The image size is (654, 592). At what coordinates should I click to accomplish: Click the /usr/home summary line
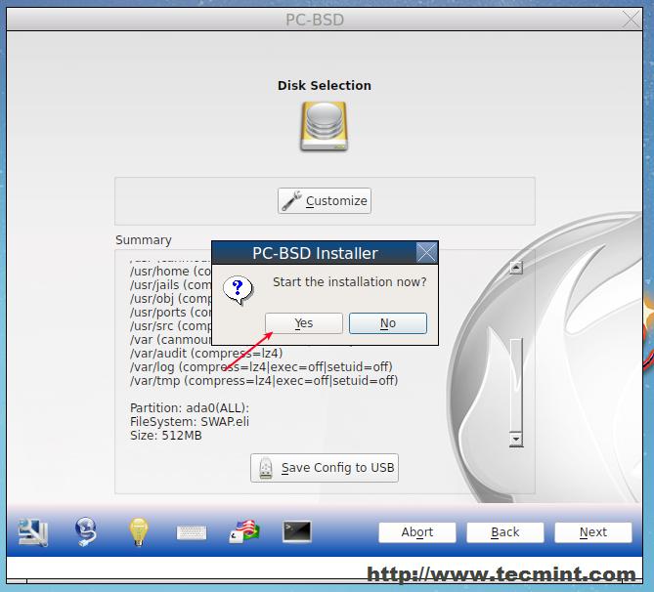click(x=171, y=272)
